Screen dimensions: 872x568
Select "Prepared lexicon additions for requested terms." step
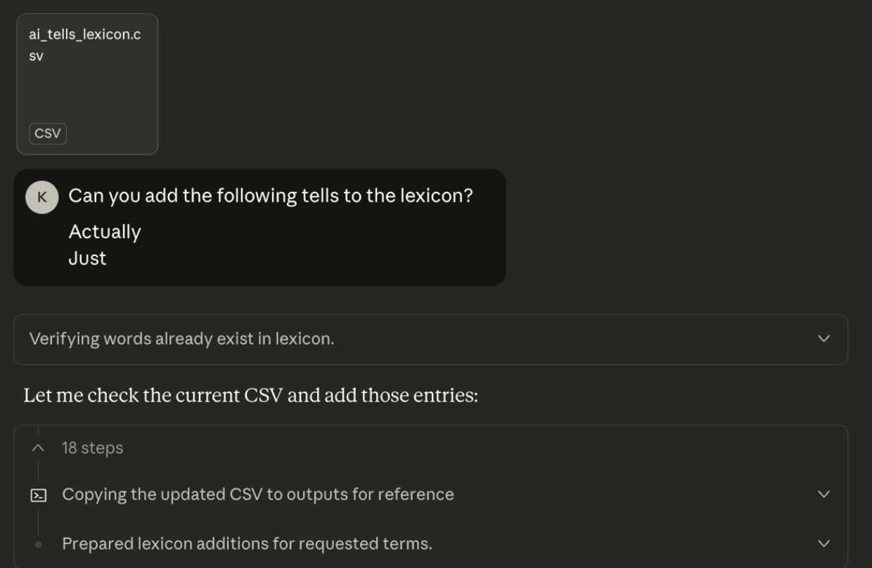(x=247, y=543)
